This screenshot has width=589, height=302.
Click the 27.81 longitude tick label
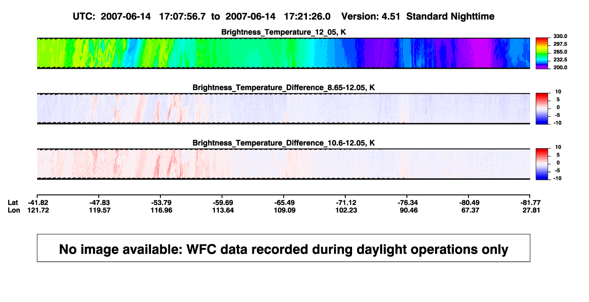[530, 210]
